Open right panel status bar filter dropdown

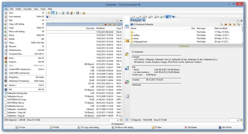pyautogui.click(x=238, y=120)
